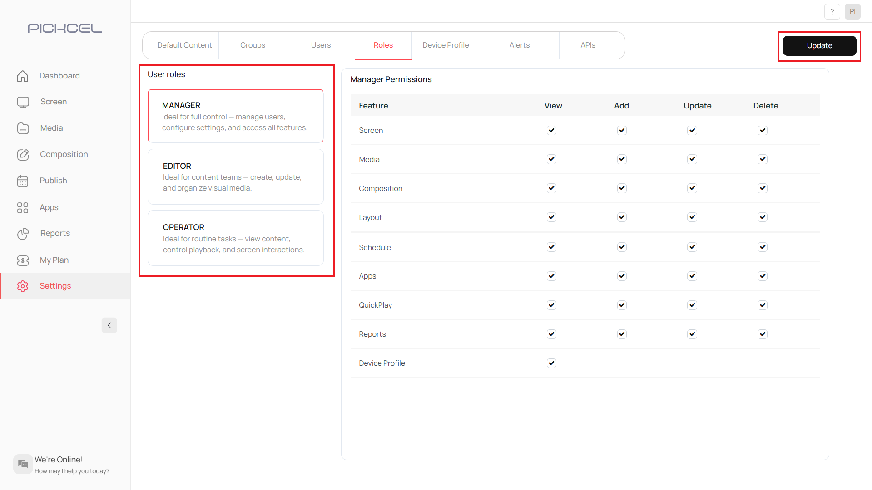Viewport: 872px width, 490px height.
Task: Select the Apps icon in sidebar
Action: point(48,207)
